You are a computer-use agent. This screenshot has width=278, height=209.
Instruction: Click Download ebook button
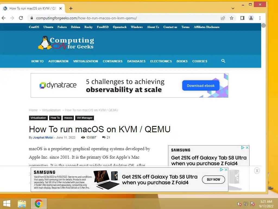[x=201, y=85]
